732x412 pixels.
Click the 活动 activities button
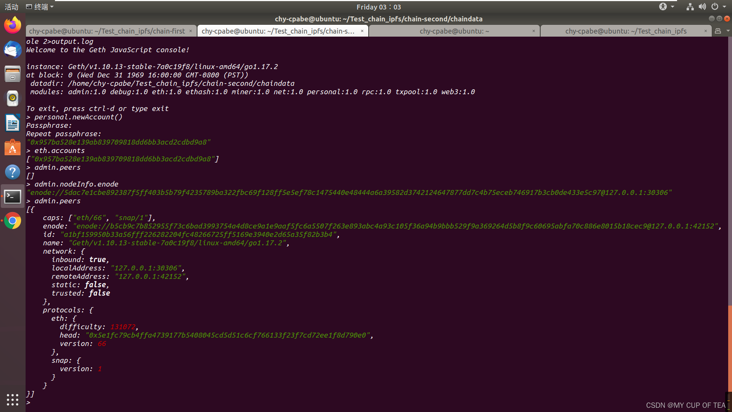(11, 7)
